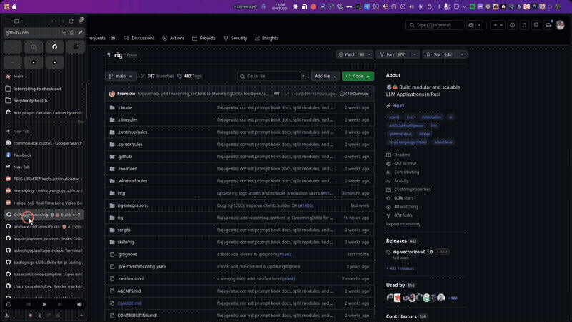The width and height of the screenshot is (572, 322).
Task: Open the Discussions tab
Action: coord(139,38)
